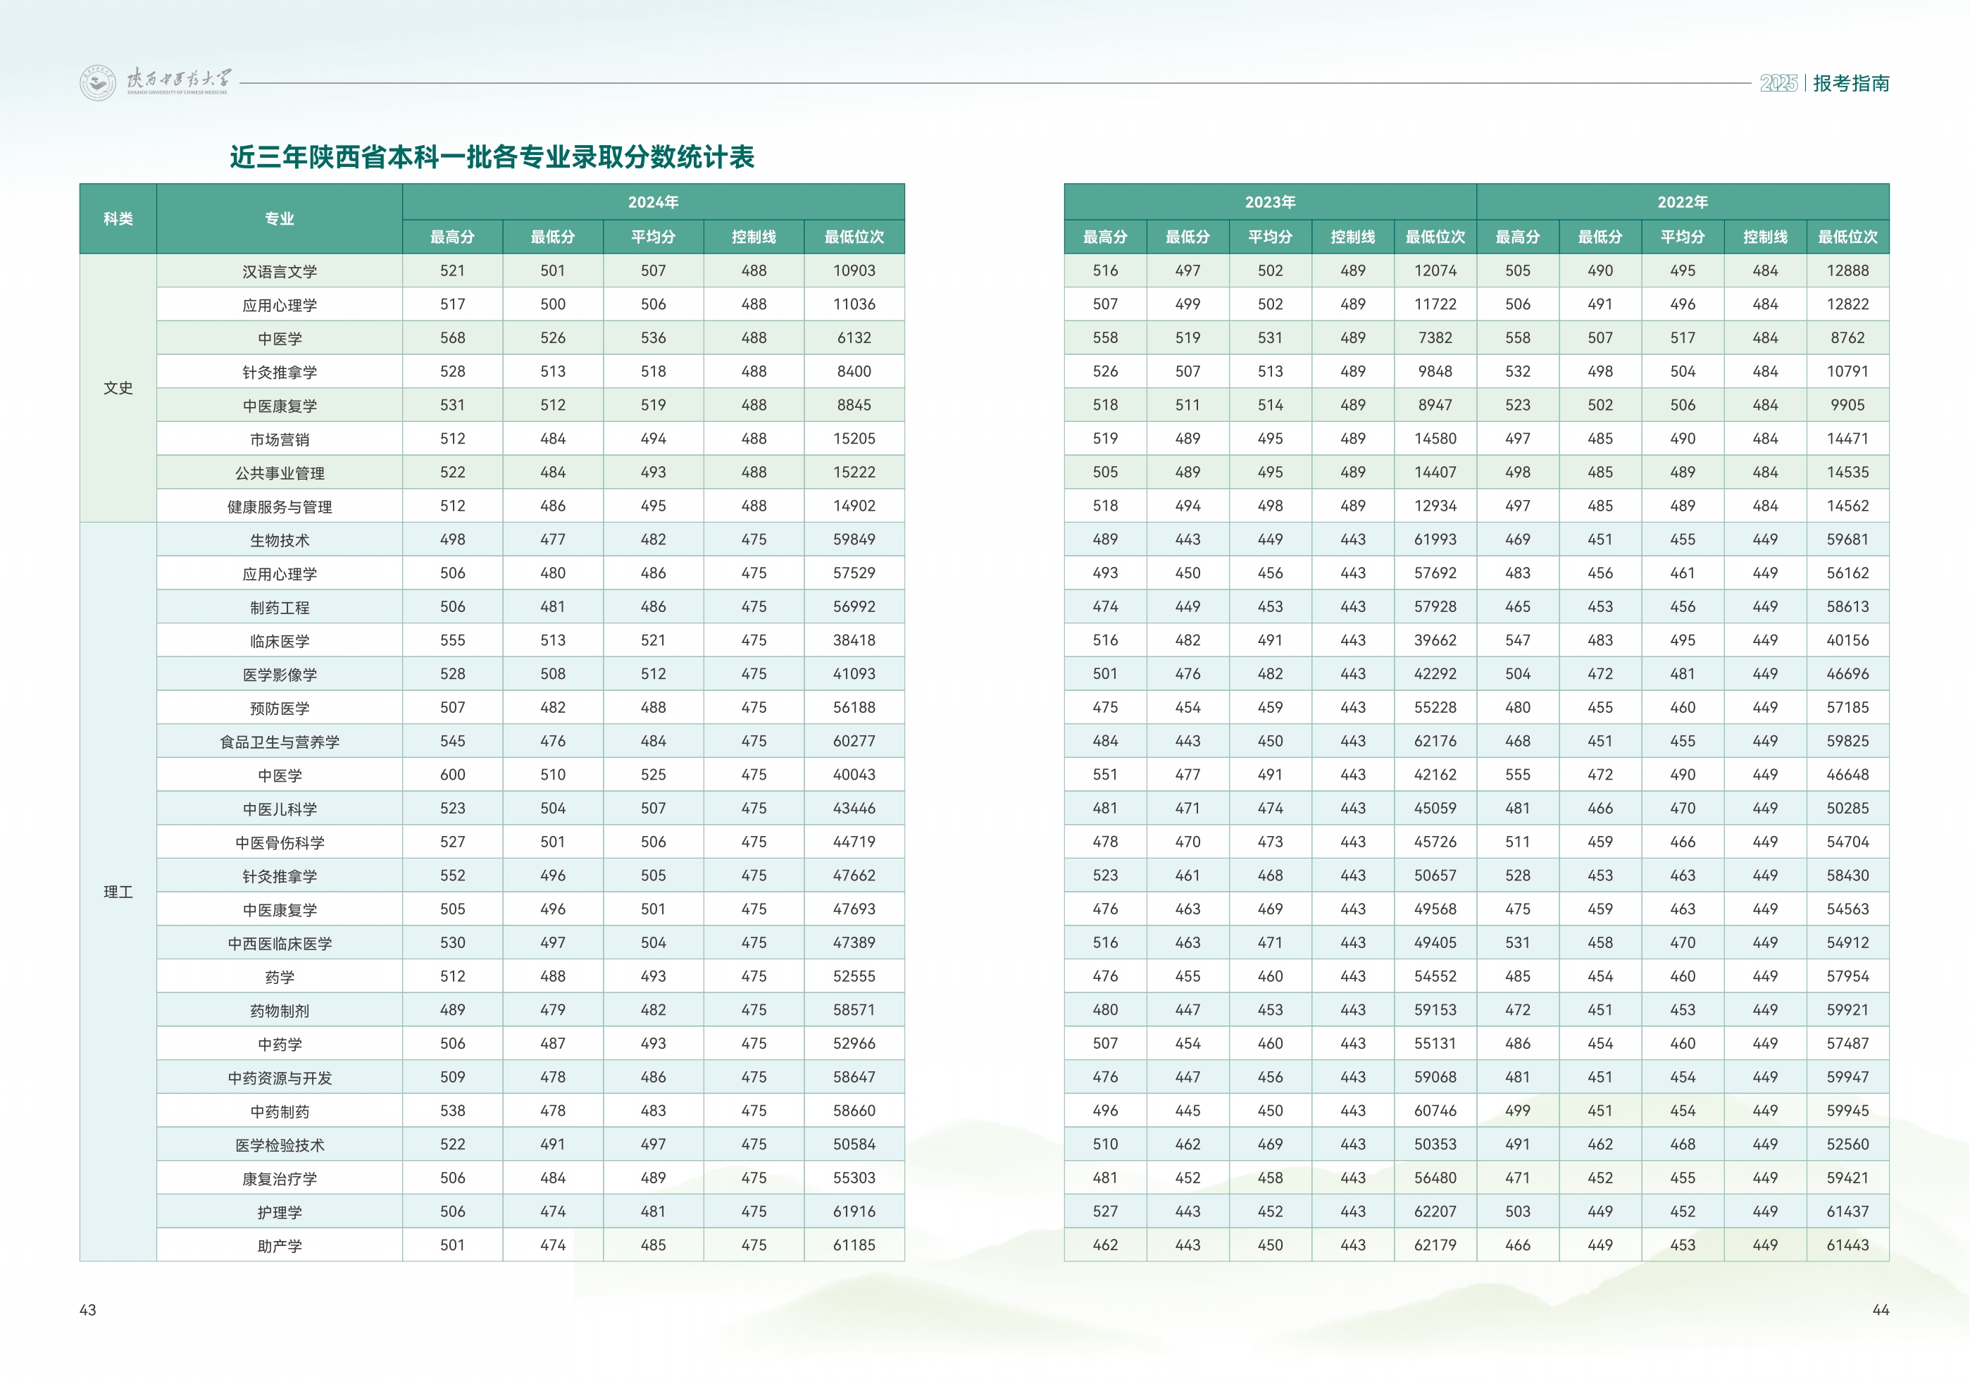Screen dimensions: 1970x1384
Task: Click the 文史 category cell
Action: 118,388
